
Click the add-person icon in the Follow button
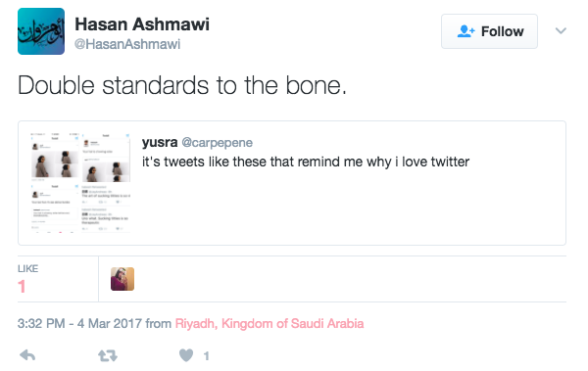click(x=465, y=31)
